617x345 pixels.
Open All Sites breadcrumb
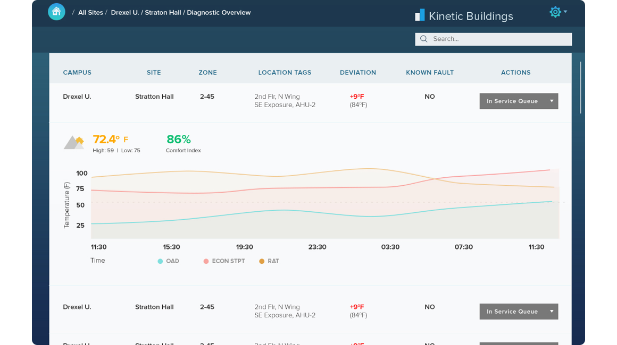[90, 13]
